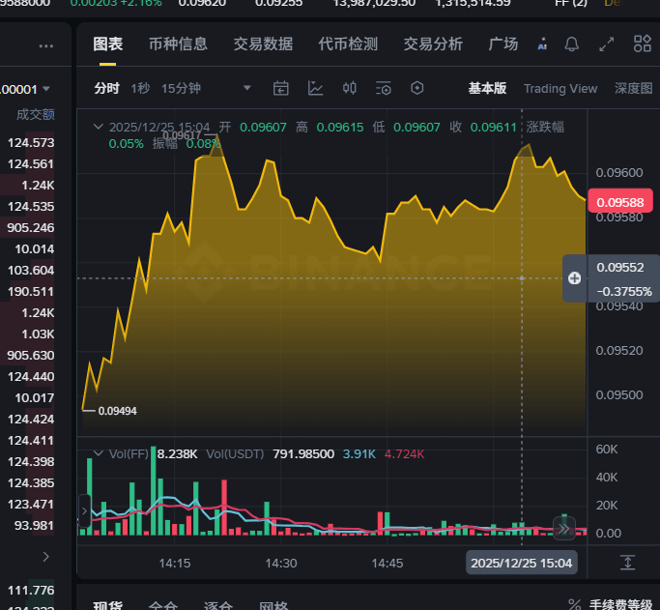The height and width of the screenshot is (610, 660).
Task: Open technical indicators line chart icon
Action: 315,88
